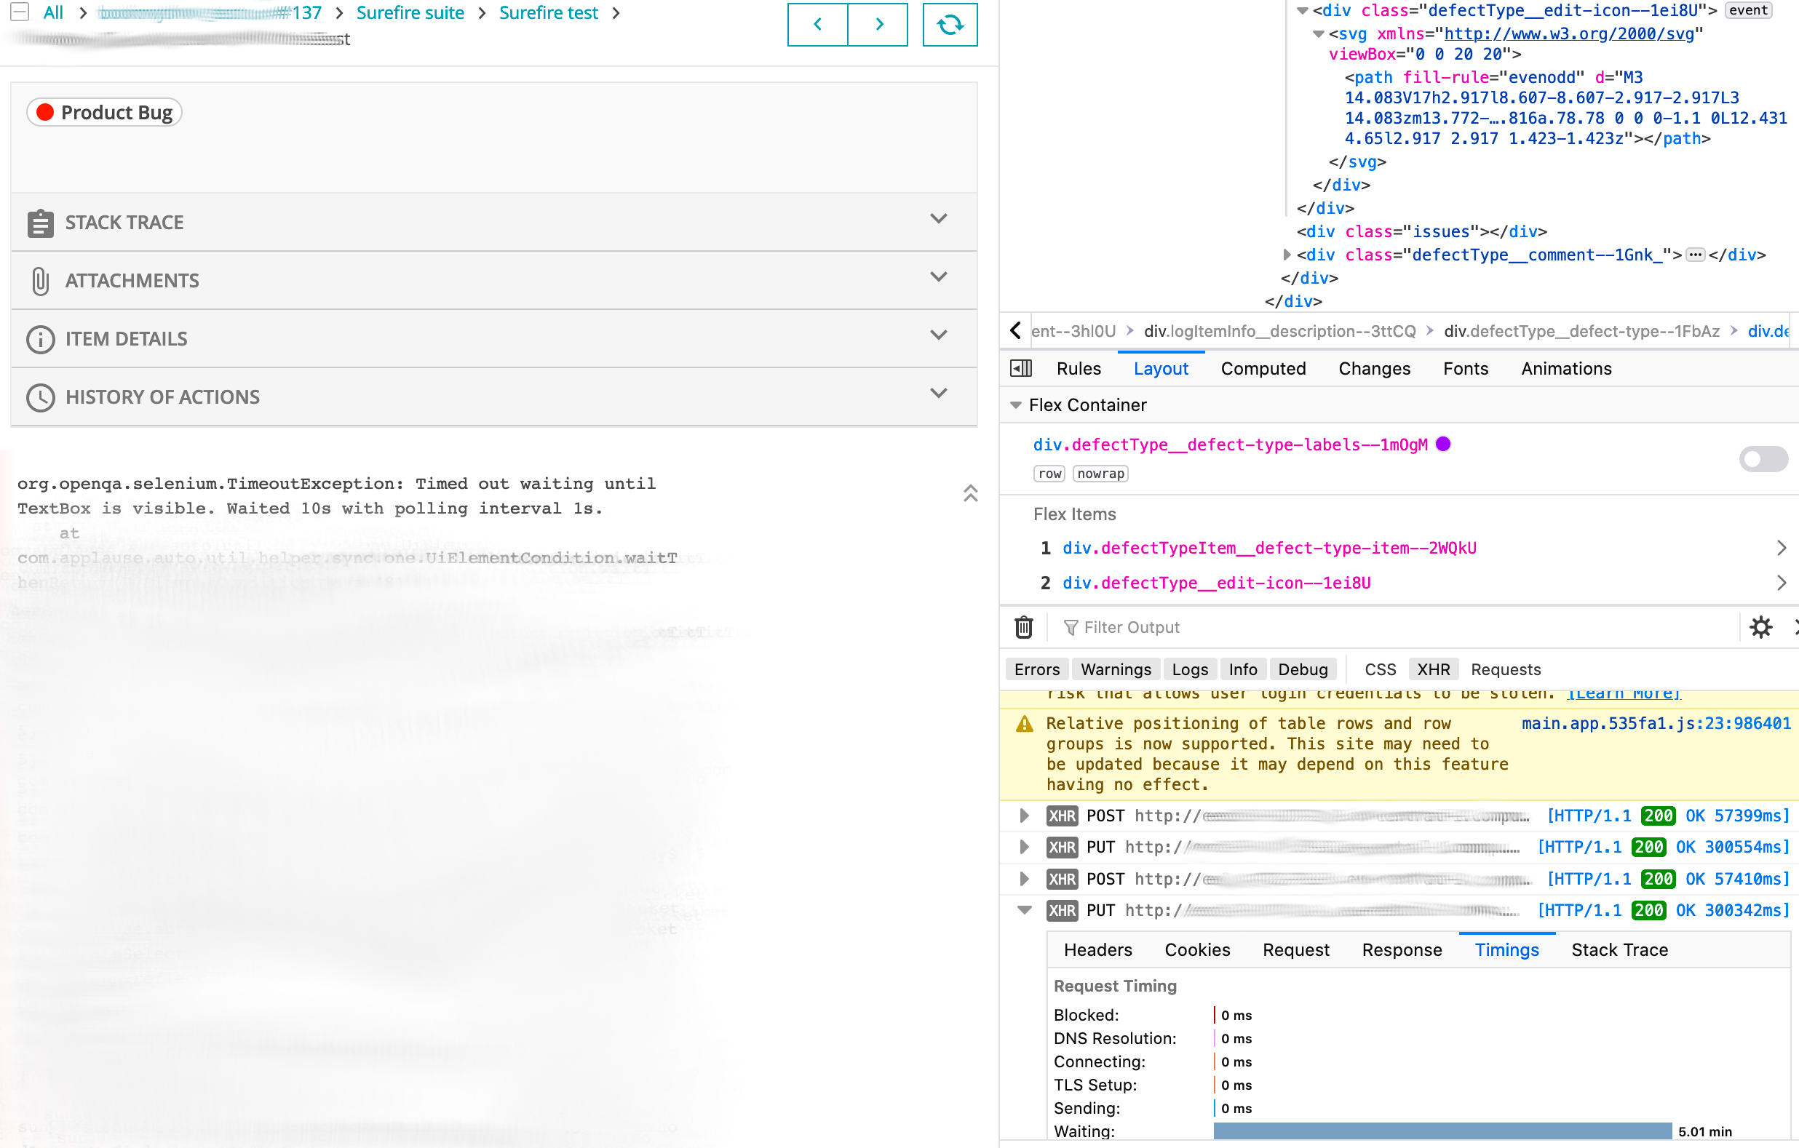Image resolution: width=1799 pixels, height=1148 pixels.
Task: Open the request Stack Trace tab
Action: tap(1619, 950)
